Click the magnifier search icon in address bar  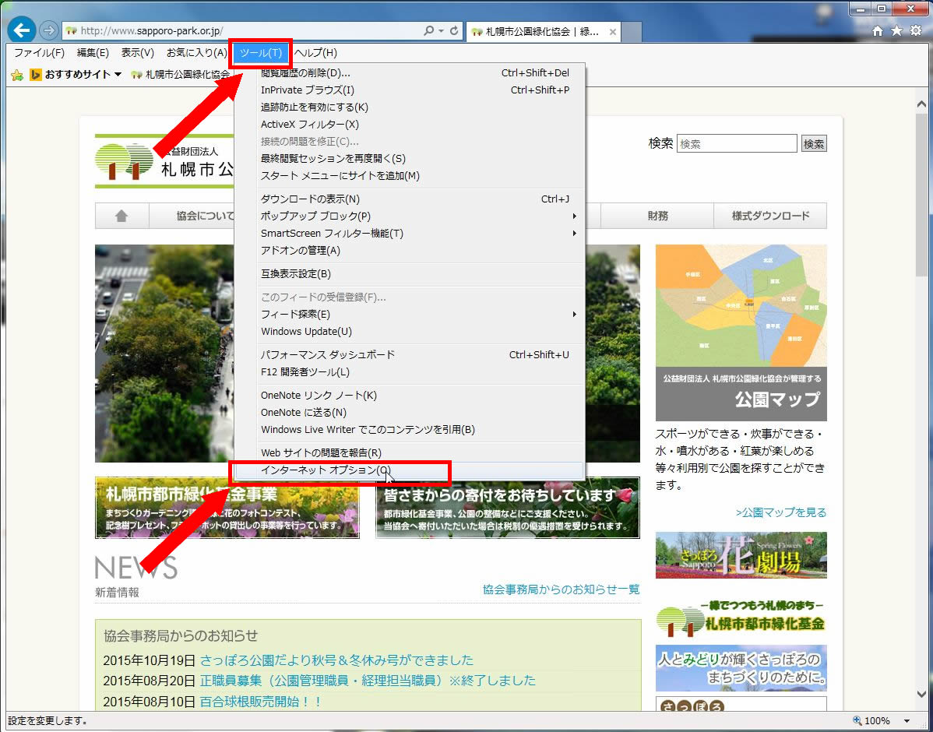(x=429, y=31)
